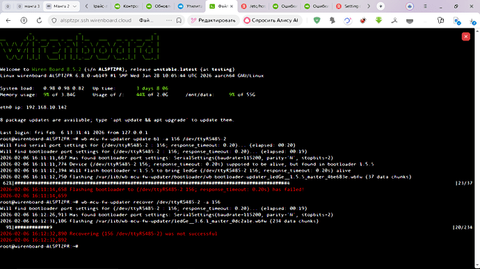Viewport: 480px width, 269px height.
Task: Click the gray hanger-shaped extension icon
Action: pos(394,20)
